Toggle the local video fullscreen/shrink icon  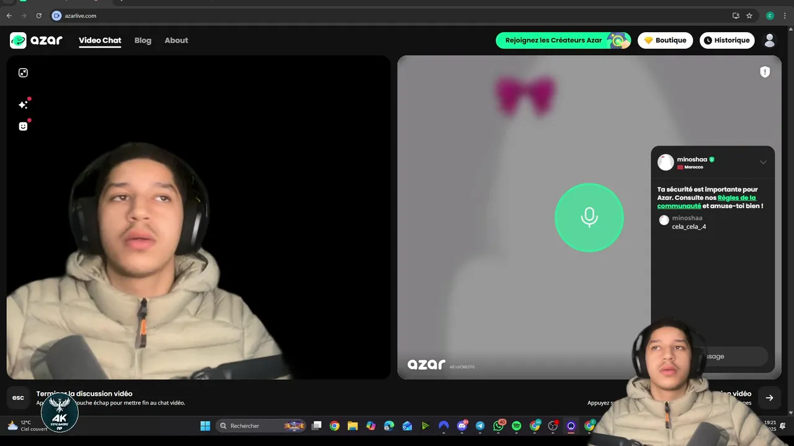click(23, 72)
